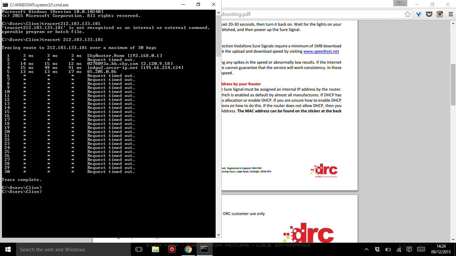The width and height of the screenshot is (456, 256).
Task: Open File Explorer from the taskbar
Action: click(156, 249)
